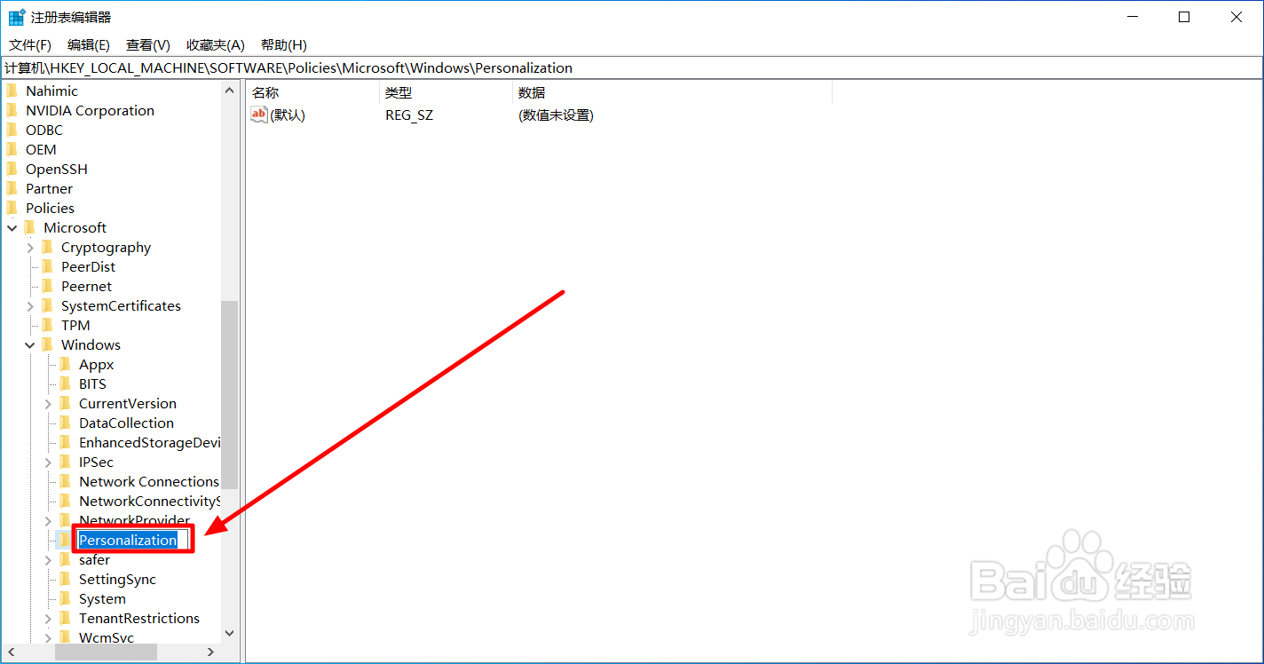Select the Nahimic registry key folder icon

point(13,90)
